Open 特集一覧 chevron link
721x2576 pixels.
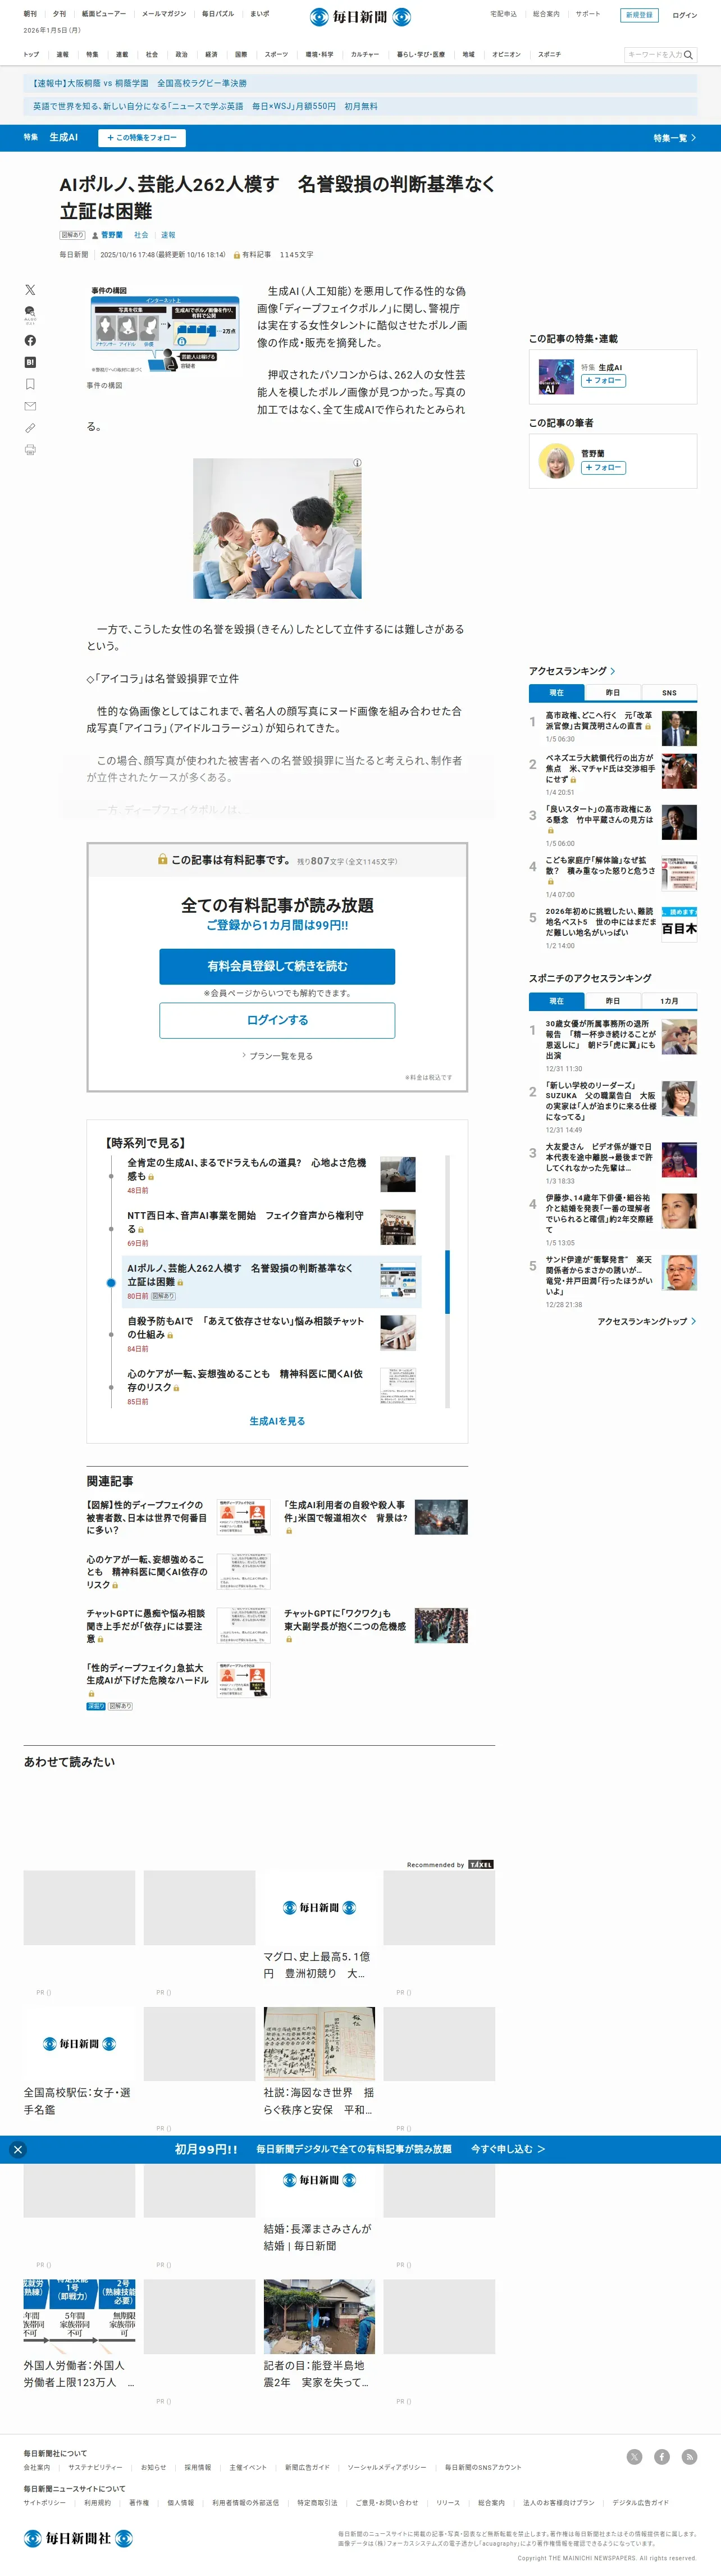coord(675,138)
